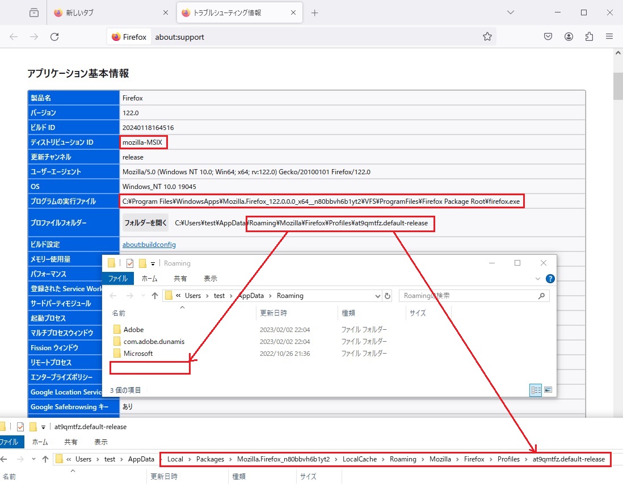Bookmark this page with the star icon
Screen dimensions: 623x487
point(487,37)
